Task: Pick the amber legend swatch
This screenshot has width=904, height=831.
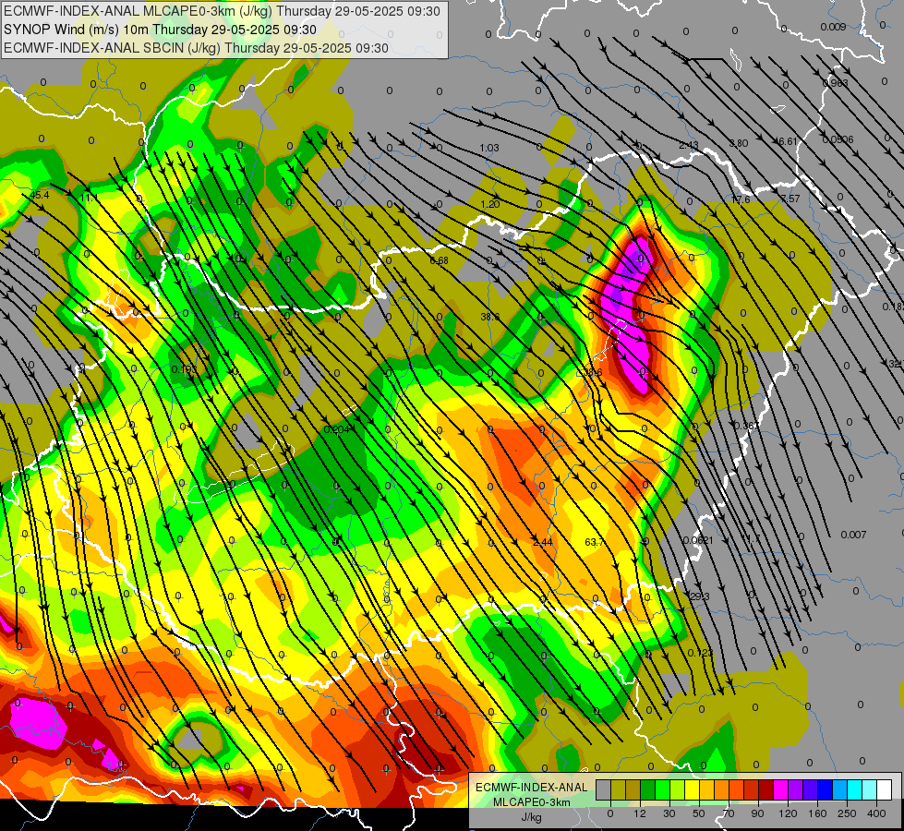Action: [707, 789]
